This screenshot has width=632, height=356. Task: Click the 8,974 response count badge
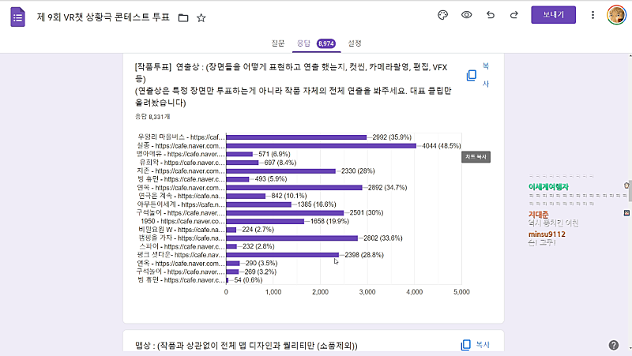325,43
